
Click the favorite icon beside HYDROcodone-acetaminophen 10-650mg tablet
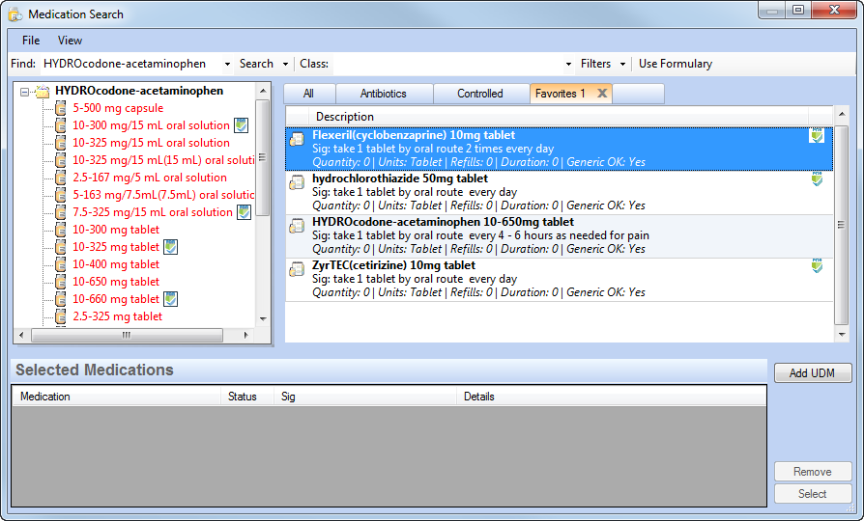point(297,226)
